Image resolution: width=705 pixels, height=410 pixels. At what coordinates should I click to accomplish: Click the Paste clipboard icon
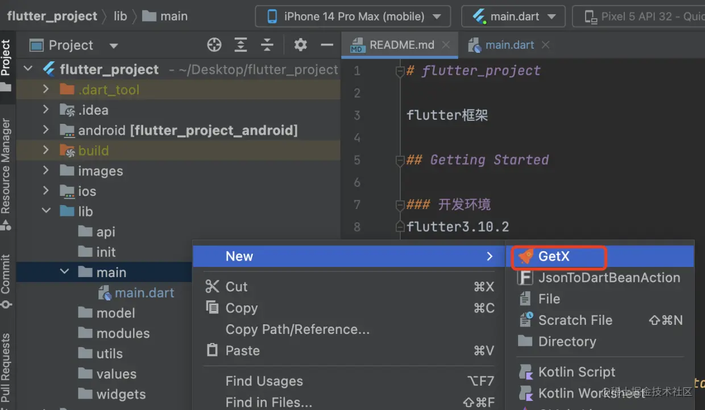pos(213,350)
